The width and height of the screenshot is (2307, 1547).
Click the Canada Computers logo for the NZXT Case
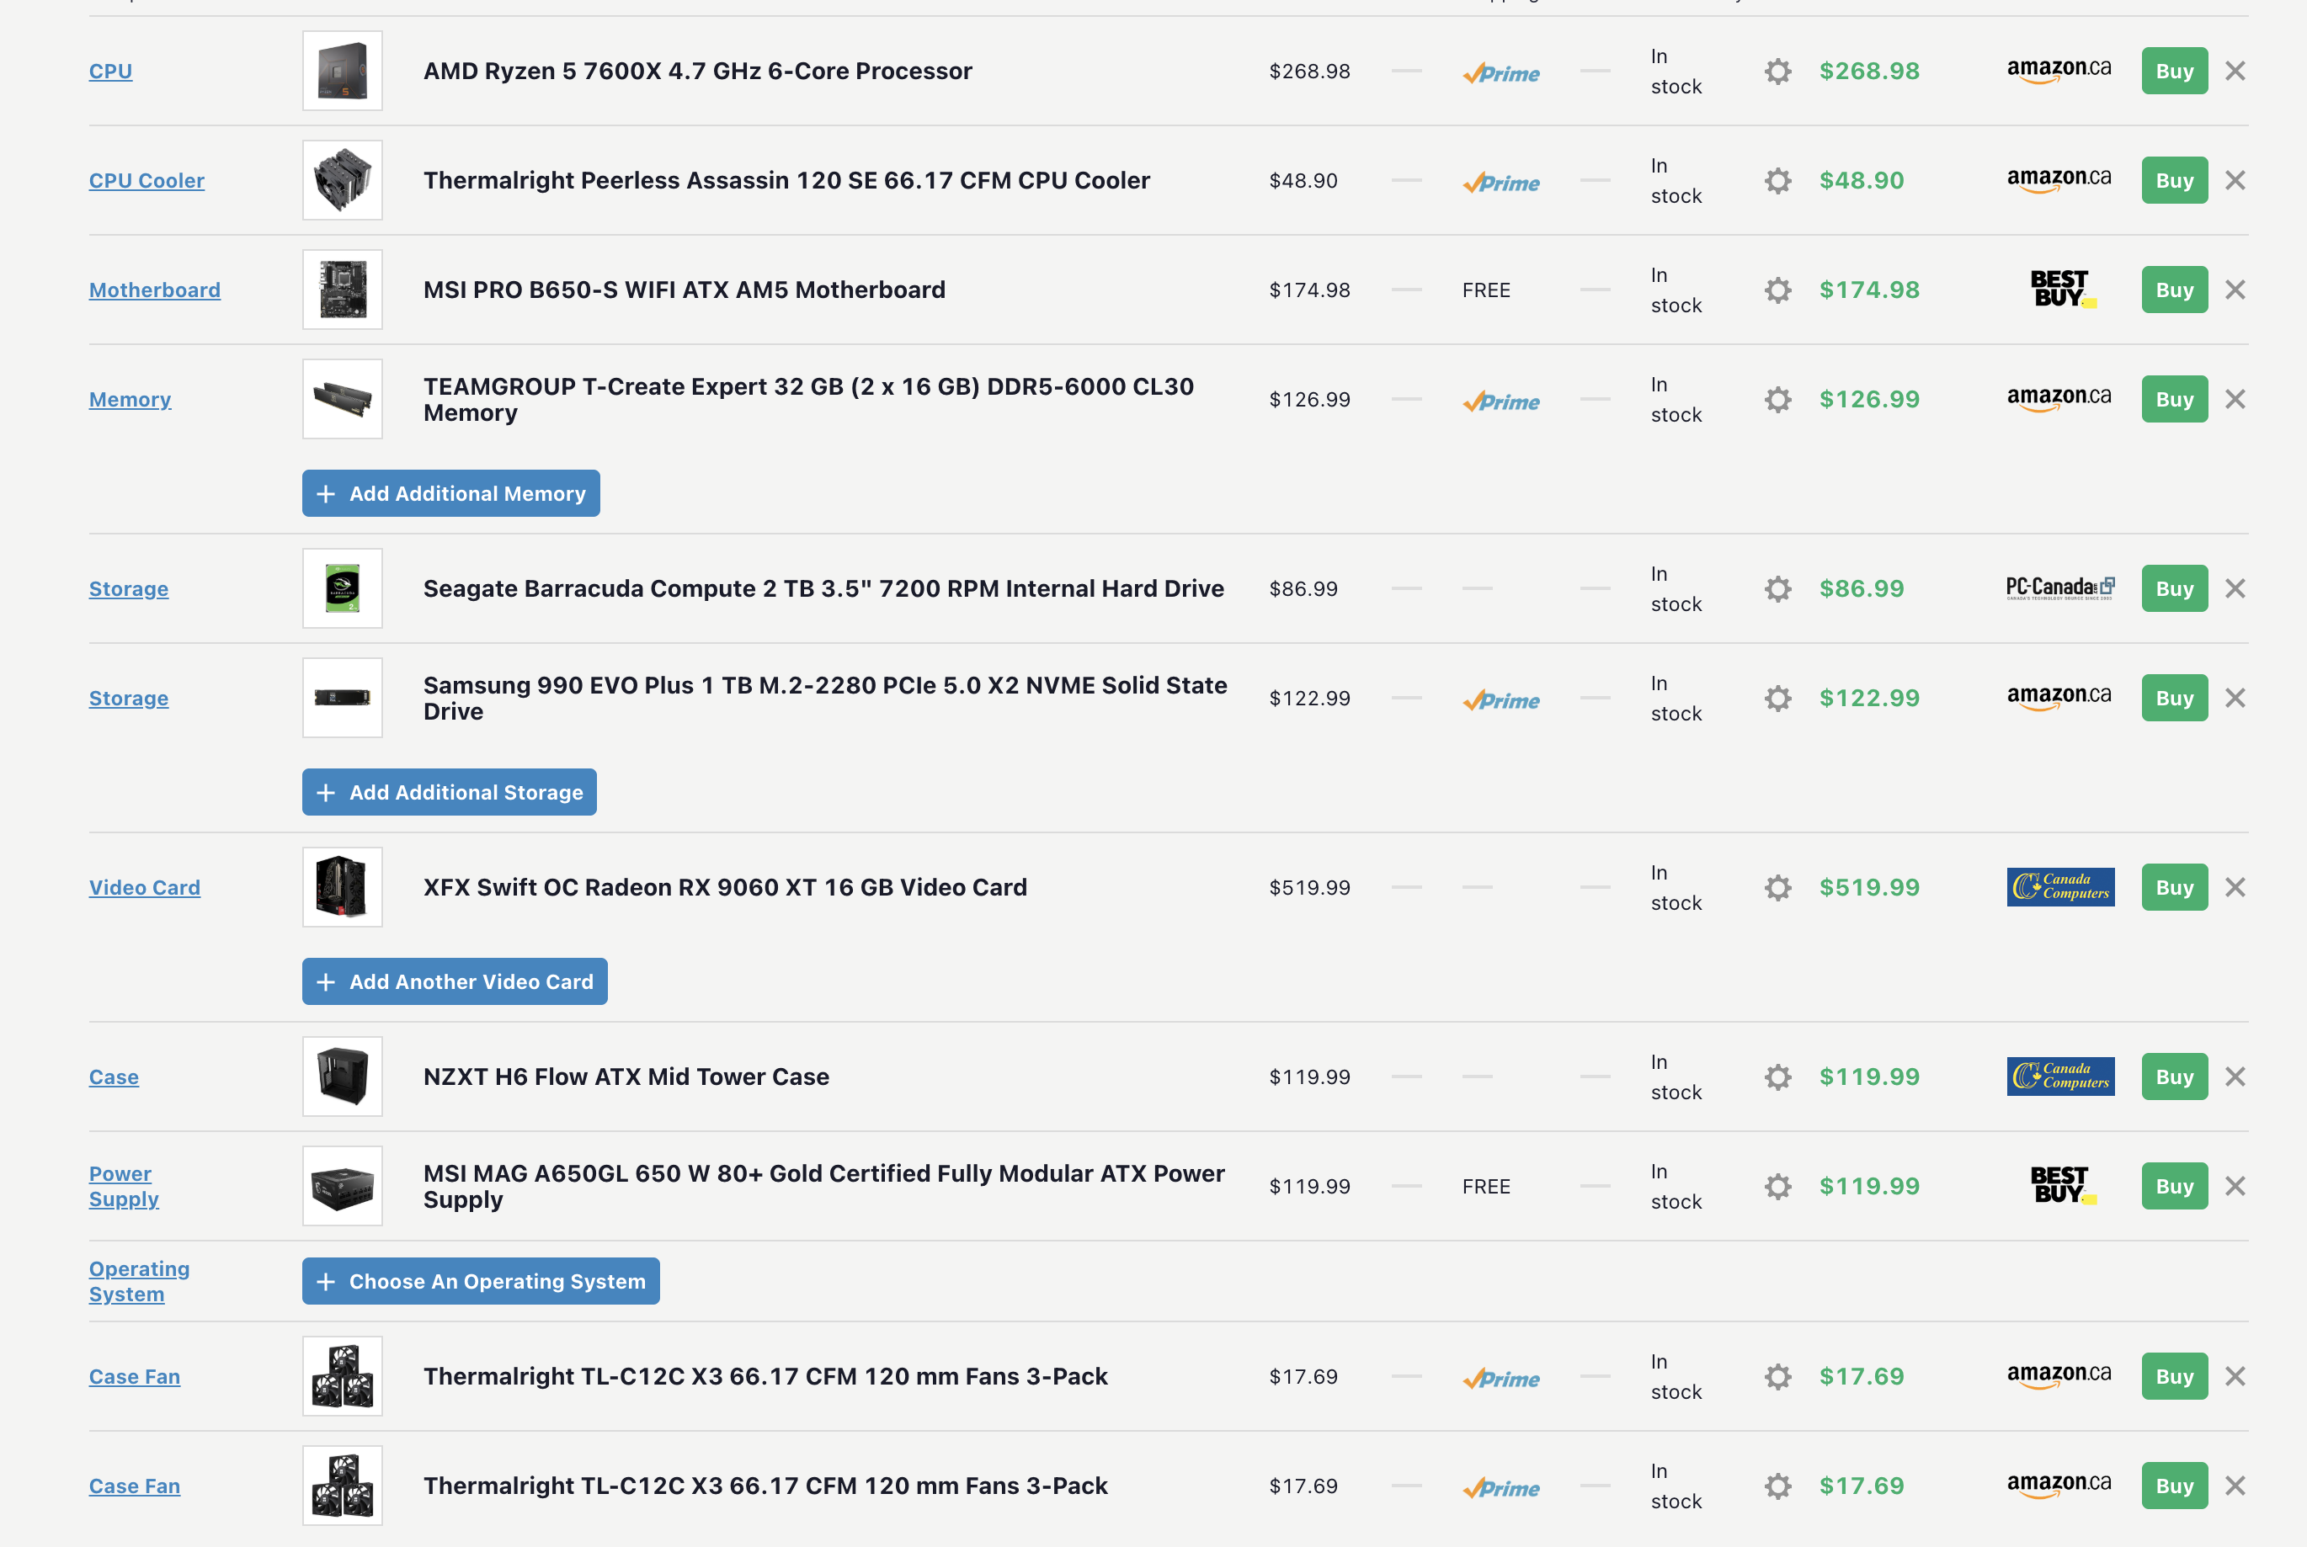[2060, 1077]
